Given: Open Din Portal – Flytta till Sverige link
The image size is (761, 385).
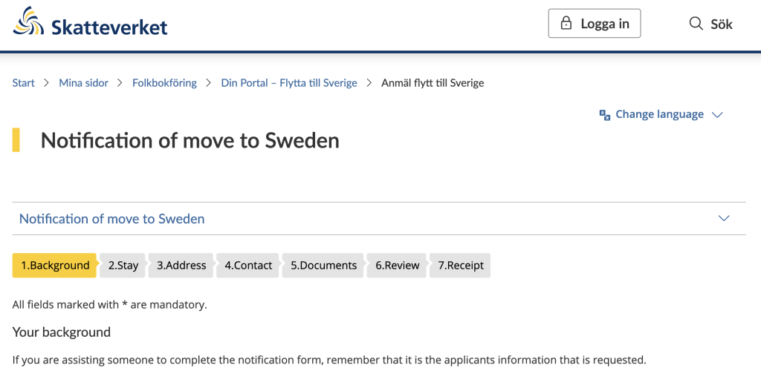Looking at the screenshot, I should pyautogui.click(x=288, y=83).
